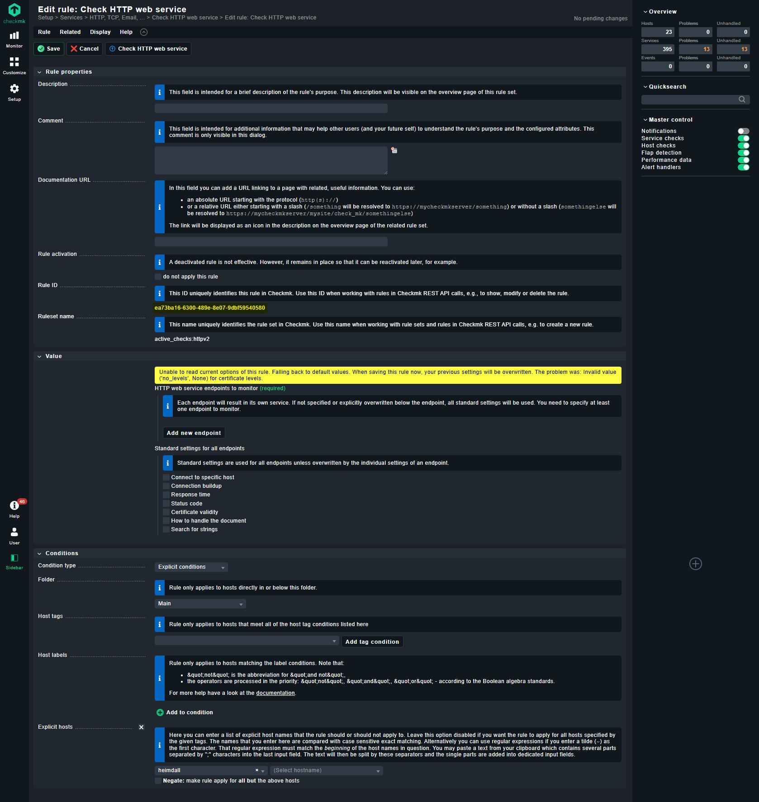Enable 'do not apply this rule' checkbox
Image resolution: width=759 pixels, height=802 pixels.
click(158, 276)
